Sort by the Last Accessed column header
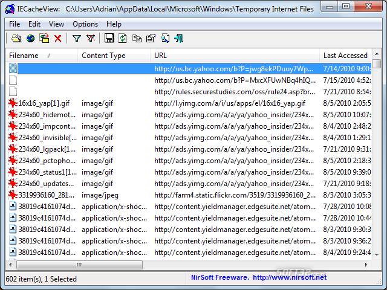 point(345,56)
